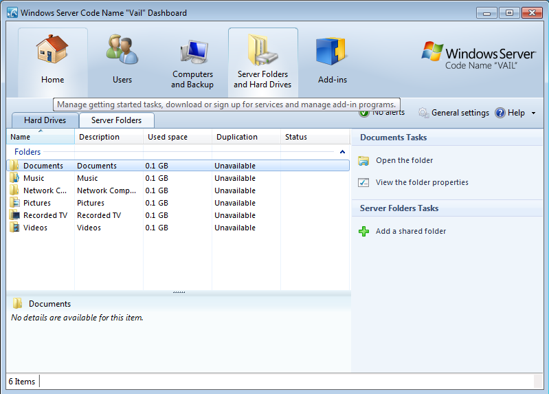The width and height of the screenshot is (549, 394).
Task: Sort by the Used space column header
Action: (177, 137)
